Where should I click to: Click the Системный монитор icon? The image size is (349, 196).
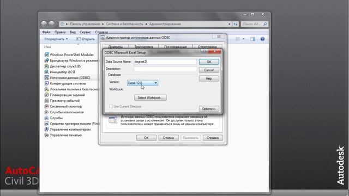click(x=46, y=107)
